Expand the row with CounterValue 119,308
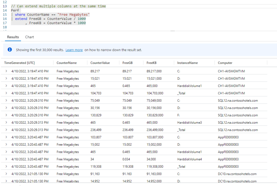Screen dimensions: 277x186 click(6, 167)
